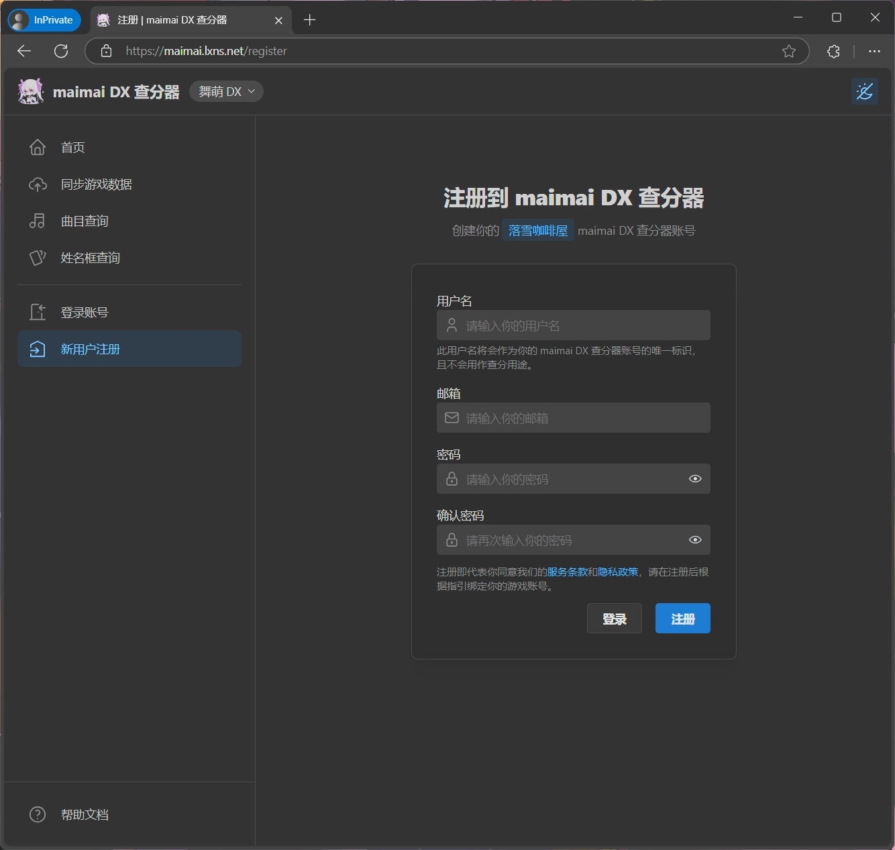Click the music note icon for 曲目查询
This screenshot has height=850, width=895.
pyautogui.click(x=38, y=221)
